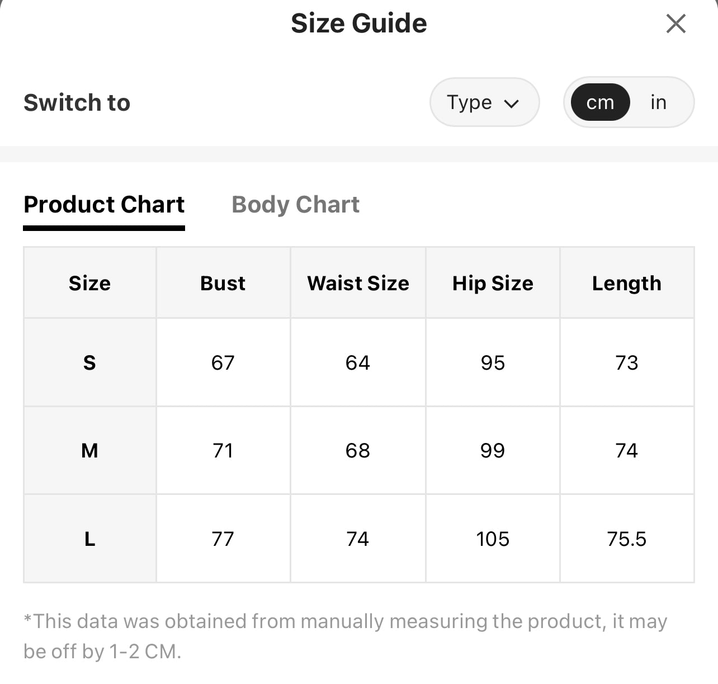Close the Size Guide dialog
The width and height of the screenshot is (718, 684).
[x=676, y=23]
